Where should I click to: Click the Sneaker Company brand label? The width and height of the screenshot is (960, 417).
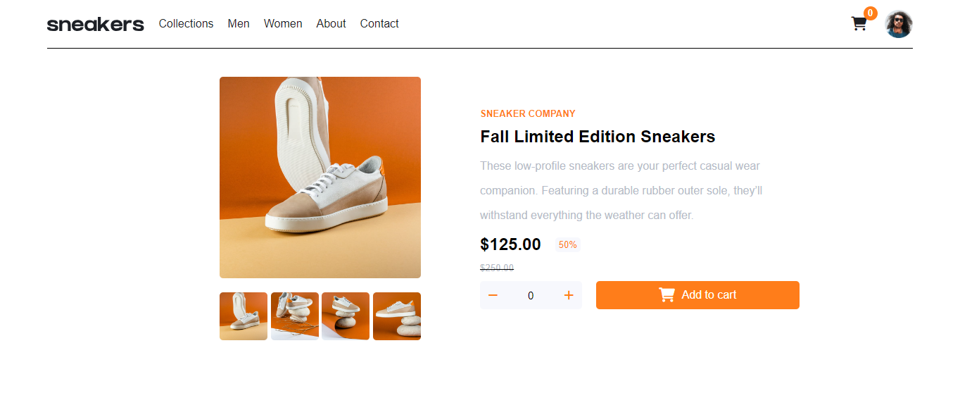coord(528,113)
